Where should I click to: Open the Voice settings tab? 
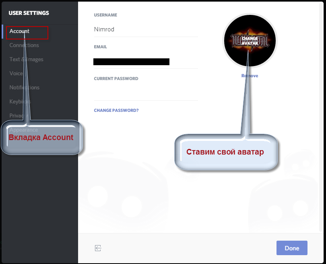[x=16, y=73]
